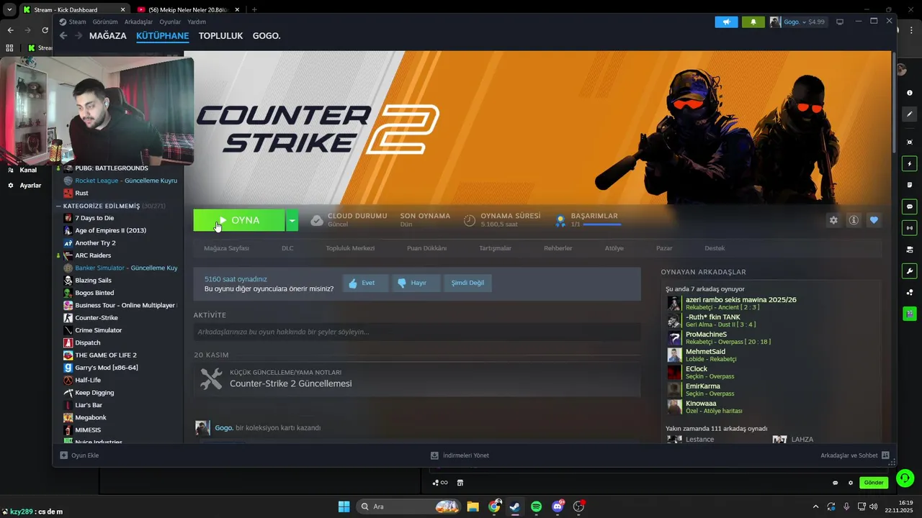Open the Görünüm menu
The image size is (922, 518).
[104, 22]
